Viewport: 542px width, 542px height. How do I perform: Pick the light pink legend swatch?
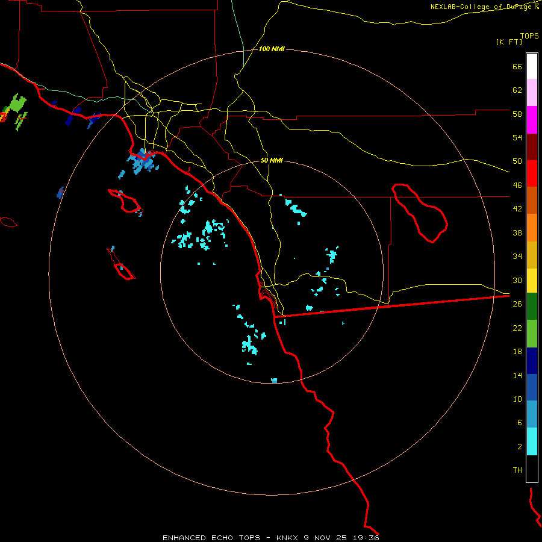click(x=532, y=93)
